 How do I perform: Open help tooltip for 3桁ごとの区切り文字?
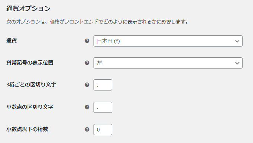point(87,85)
